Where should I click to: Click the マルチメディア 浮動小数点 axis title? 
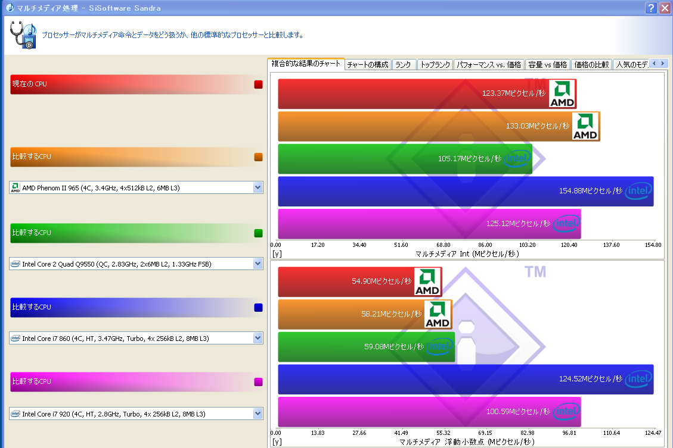tap(467, 442)
